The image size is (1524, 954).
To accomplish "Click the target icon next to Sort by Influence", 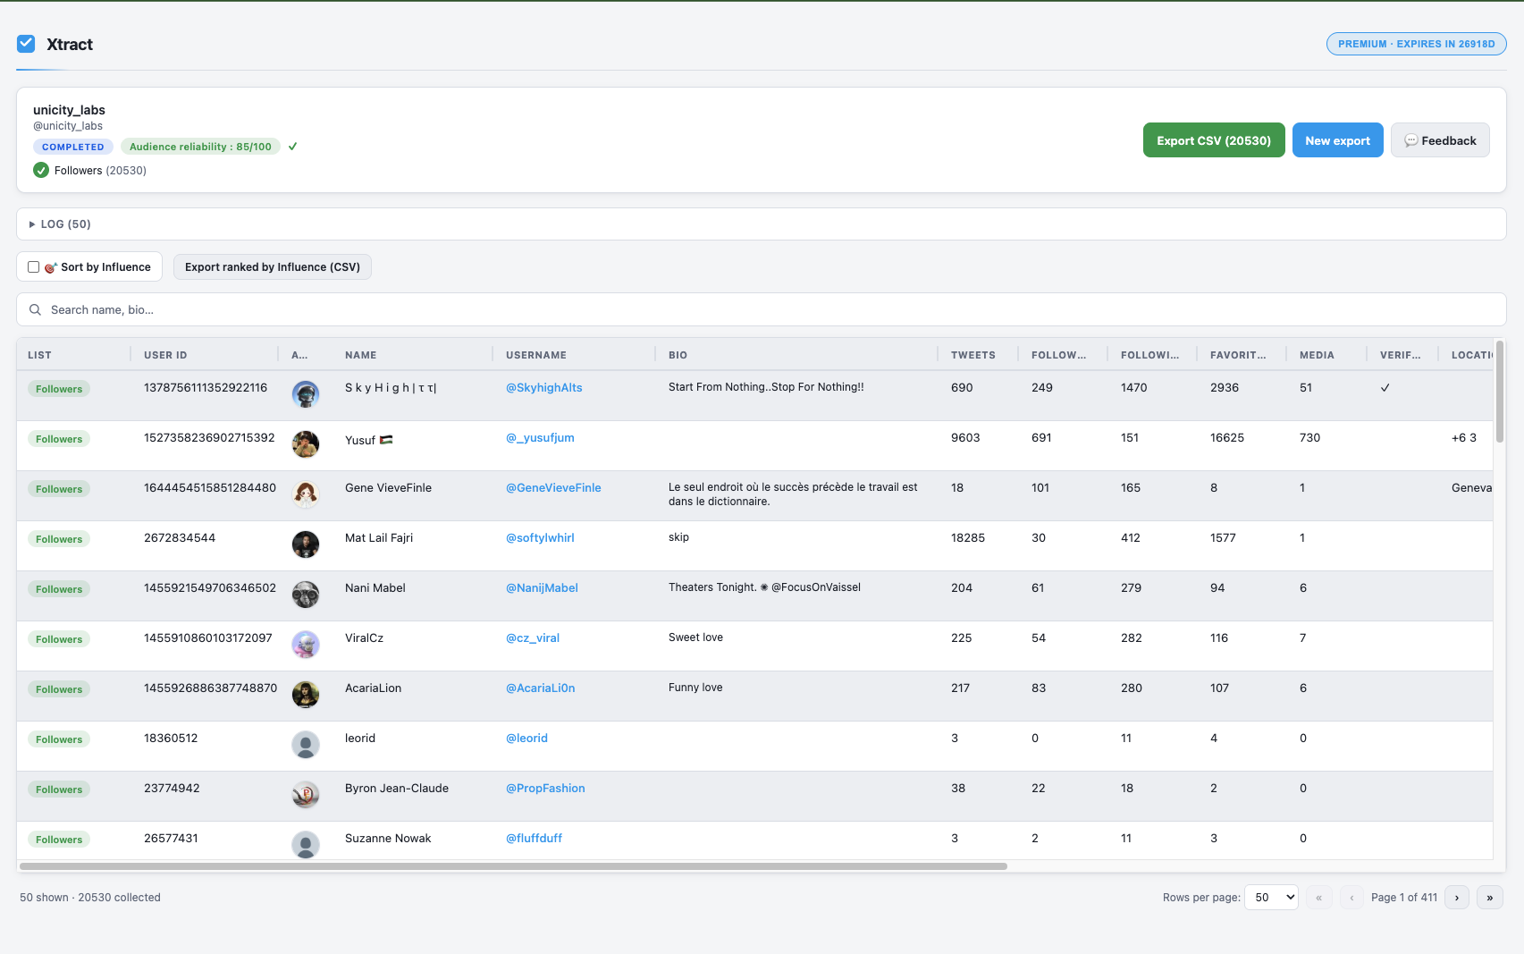I will 50,266.
